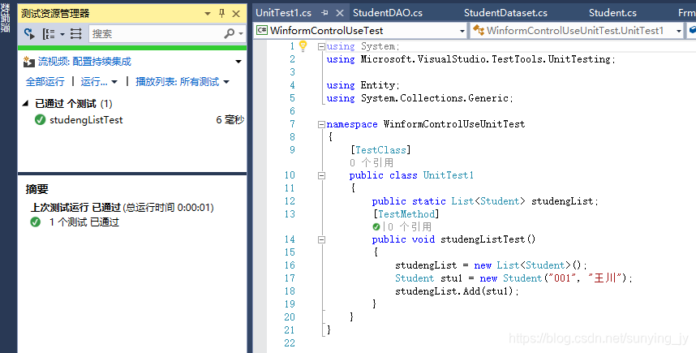The image size is (696, 353).
Task: Select the 已通过 个测试 (1) group label
Action: 74,103
